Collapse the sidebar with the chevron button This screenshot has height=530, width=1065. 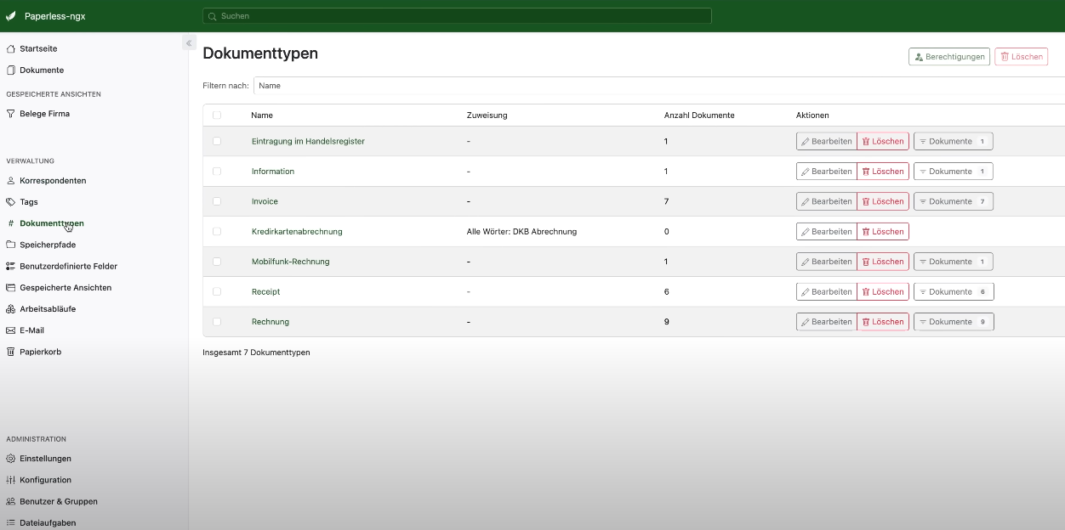point(189,42)
